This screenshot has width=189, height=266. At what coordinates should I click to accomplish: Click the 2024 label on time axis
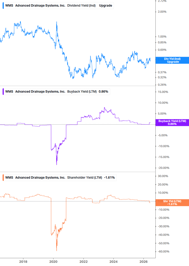tap(114, 262)
